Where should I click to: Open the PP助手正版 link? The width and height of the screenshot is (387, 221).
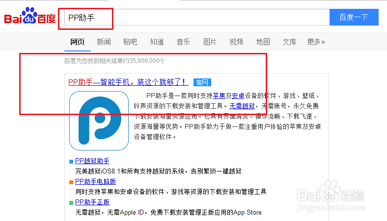[x=92, y=202]
